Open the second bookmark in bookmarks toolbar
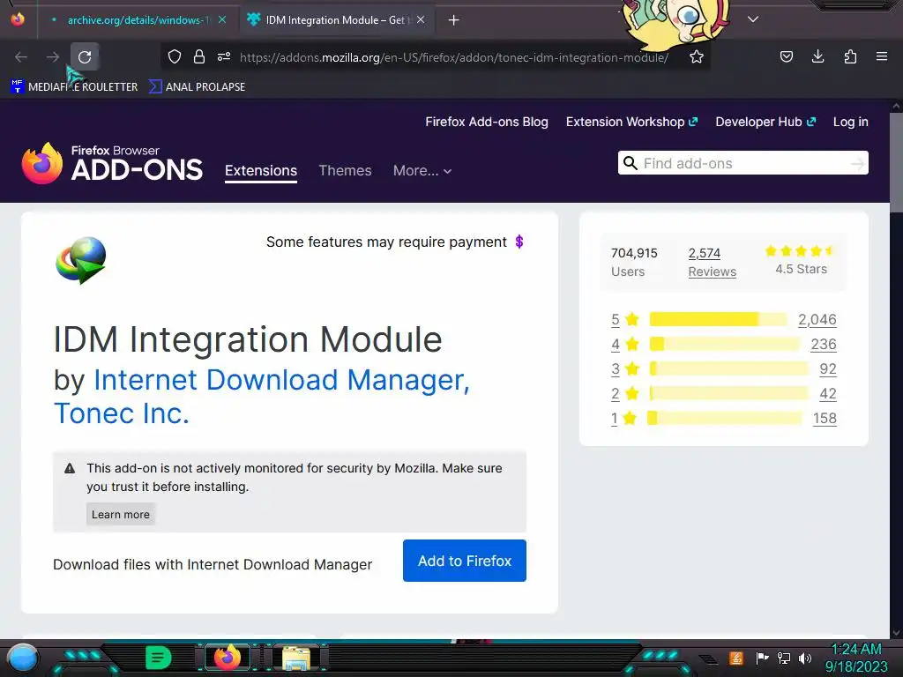The height and width of the screenshot is (677, 903). tap(197, 87)
